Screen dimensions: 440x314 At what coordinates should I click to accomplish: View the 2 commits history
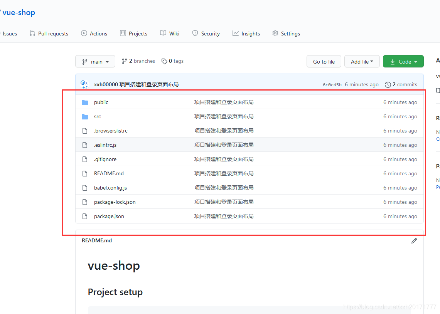(401, 84)
